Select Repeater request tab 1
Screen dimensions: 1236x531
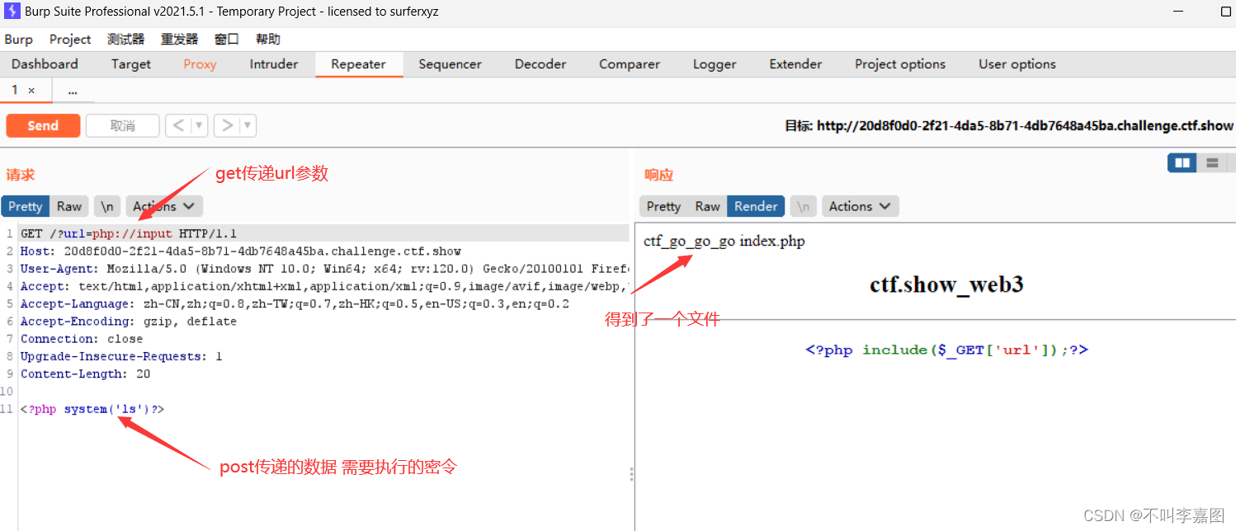pos(15,90)
